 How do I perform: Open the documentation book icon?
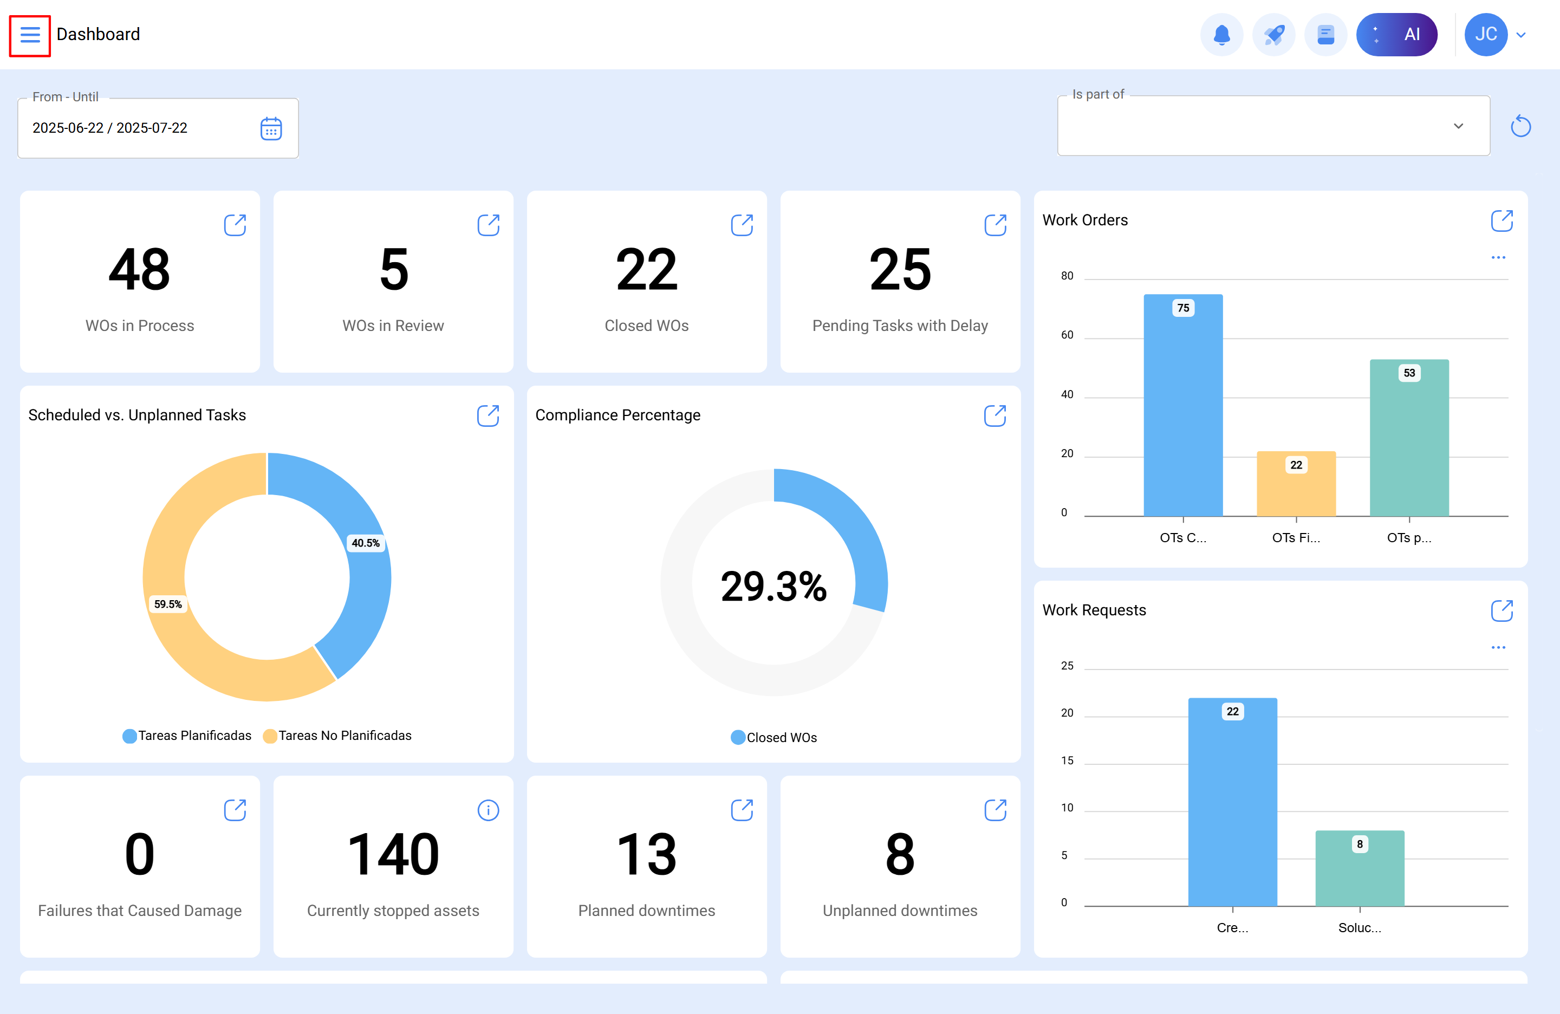[x=1325, y=34]
